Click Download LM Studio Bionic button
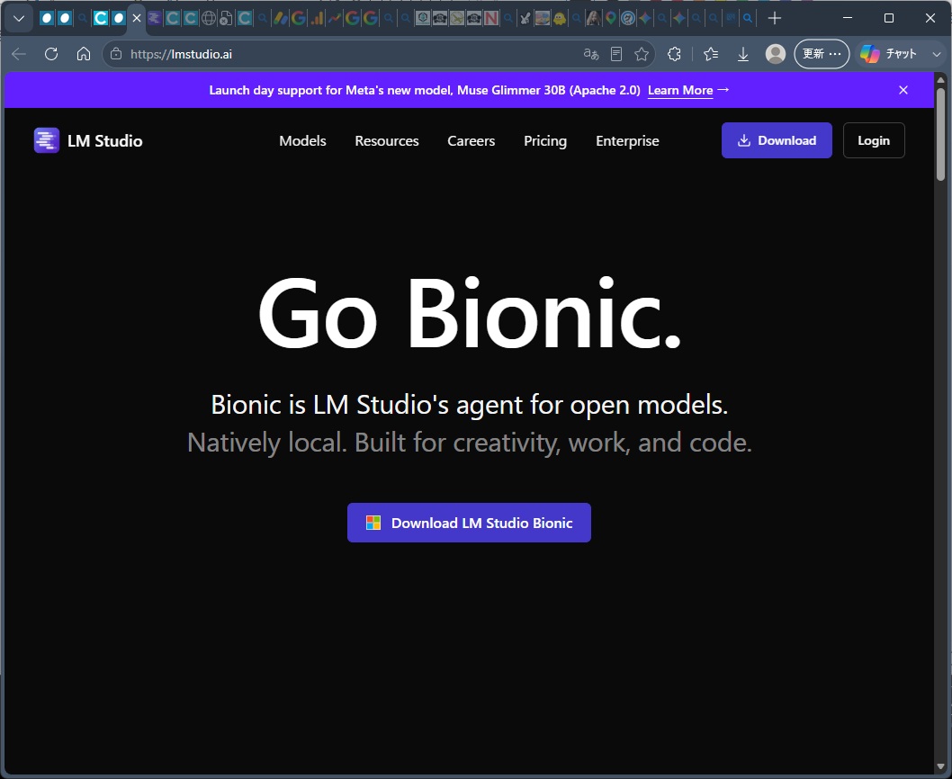 click(x=469, y=523)
